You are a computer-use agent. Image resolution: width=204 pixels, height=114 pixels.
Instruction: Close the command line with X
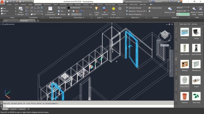pos(1,104)
